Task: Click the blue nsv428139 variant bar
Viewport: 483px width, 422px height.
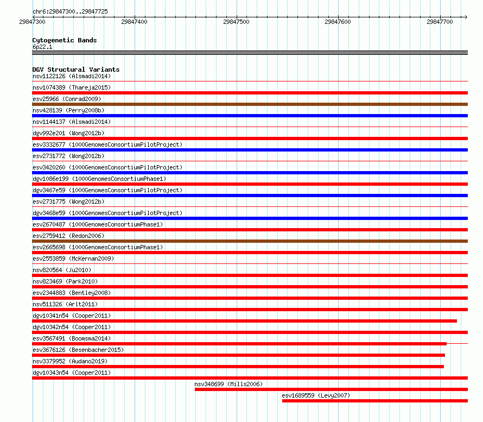Action: [x=250, y=116]
